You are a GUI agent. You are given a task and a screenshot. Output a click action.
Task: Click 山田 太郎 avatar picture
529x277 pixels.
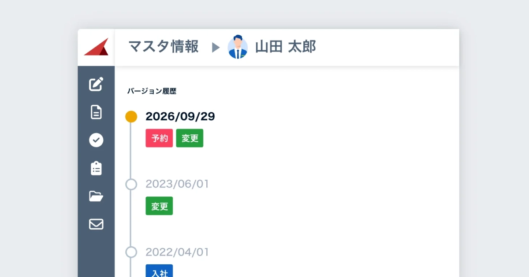[x=238, y=47]
